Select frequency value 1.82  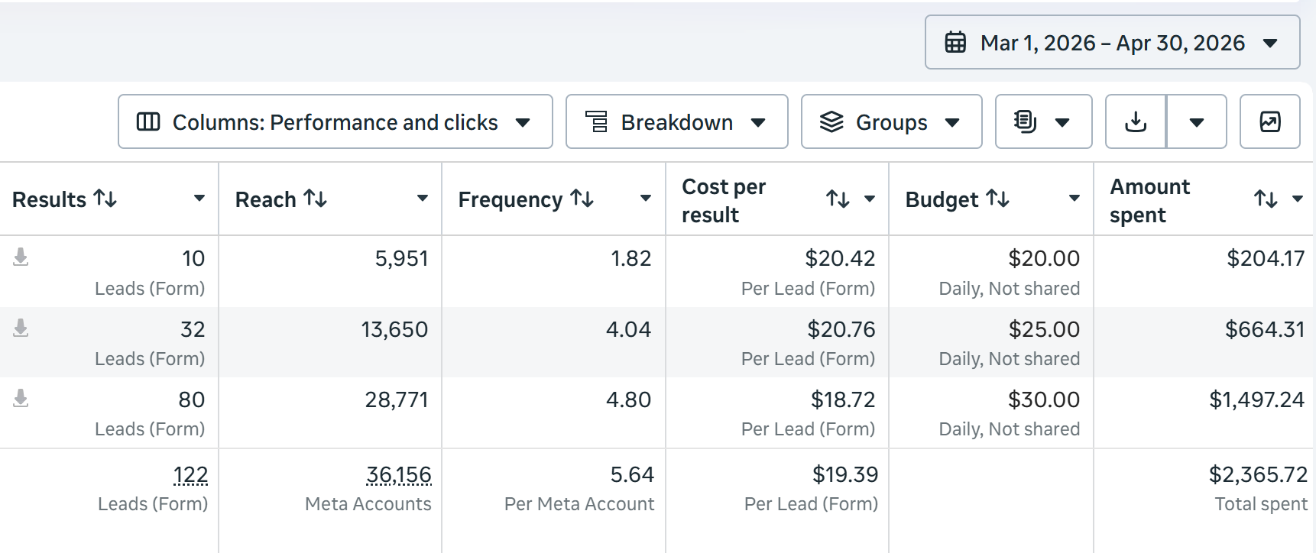point(631,258)
